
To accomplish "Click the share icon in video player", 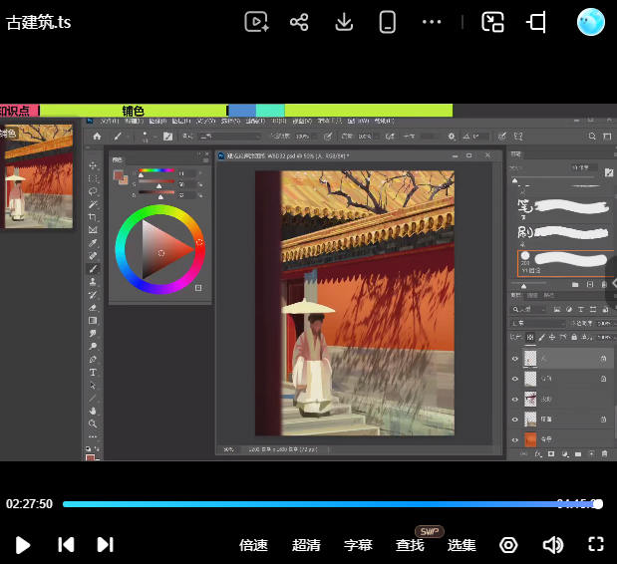I will point(299,22).
